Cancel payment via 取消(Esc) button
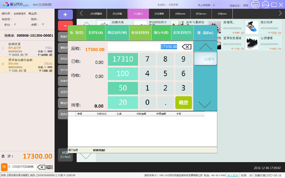The image size is (285, 178). [205, 33]
